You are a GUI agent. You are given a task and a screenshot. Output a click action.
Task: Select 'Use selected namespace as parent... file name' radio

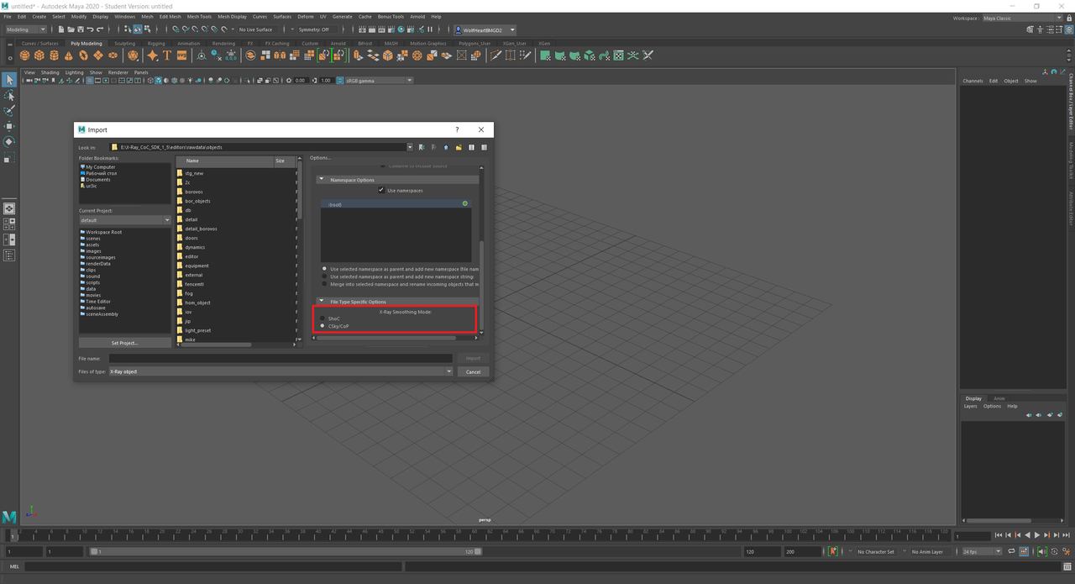click(x=324, y=269)
